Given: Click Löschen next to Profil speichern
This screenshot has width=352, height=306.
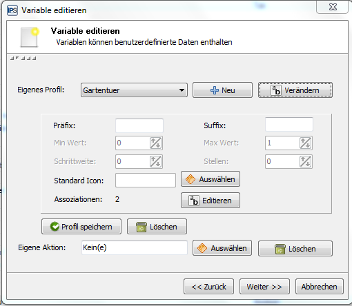Looking at the screenshot, I should [157, 227].
